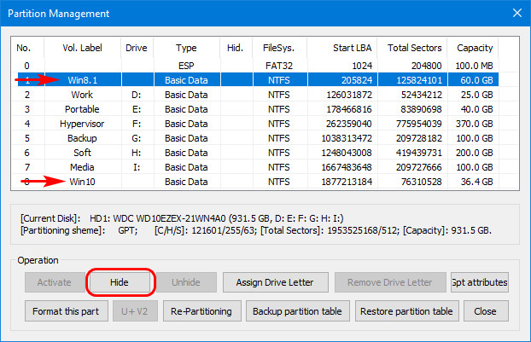Click the 25.0 GB capacity cell
Viewport: 531px width, 342px height.
click(x=477, y=95)
